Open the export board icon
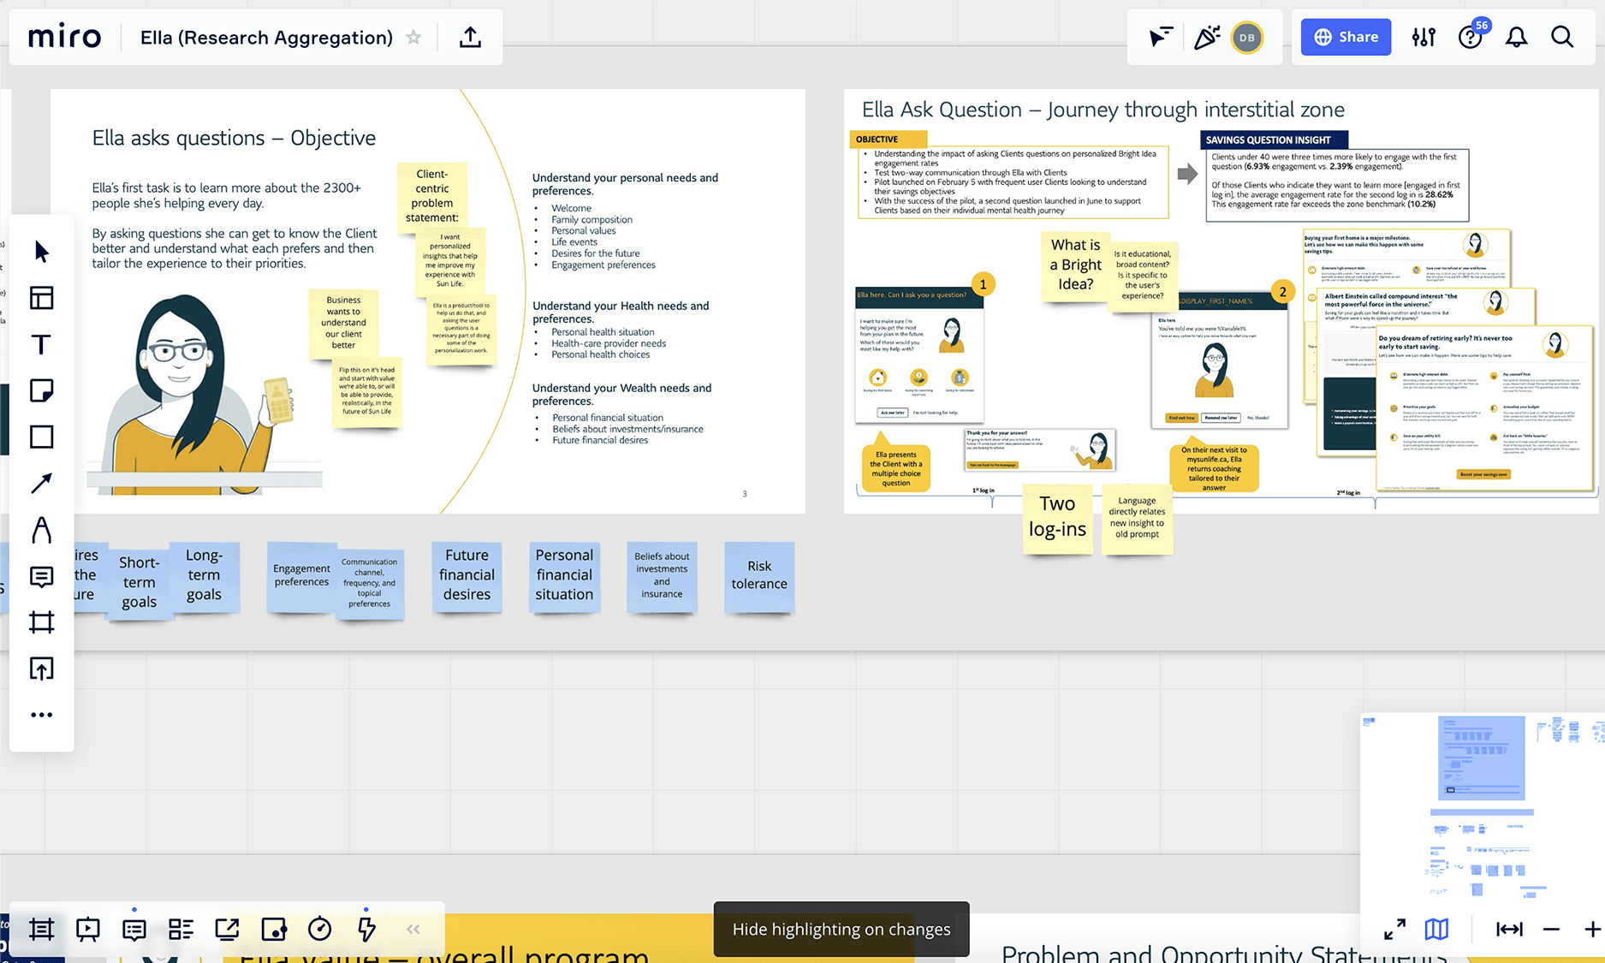The height and width of the screenshot is (963, 1605). pyautogui.click(x=470, y=37)
